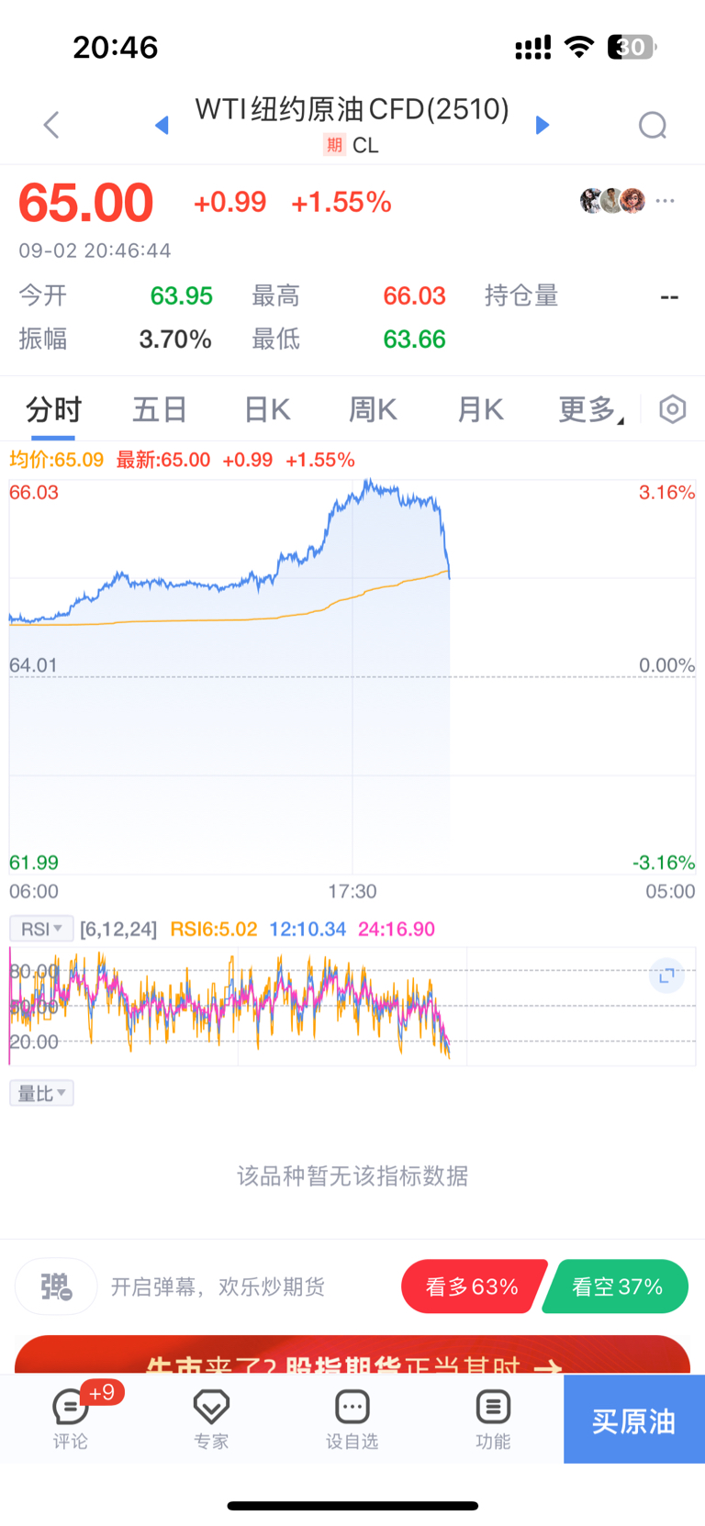The width and height of the screenshot is (705, 1526).
Task: Switch to previous contract with left triangle
Action: (162, 125)
